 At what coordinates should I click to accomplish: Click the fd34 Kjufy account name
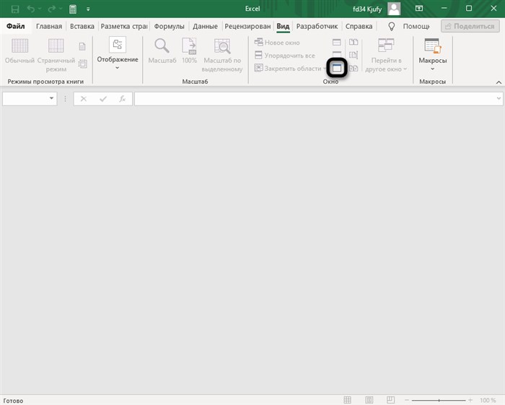(367, 9)
